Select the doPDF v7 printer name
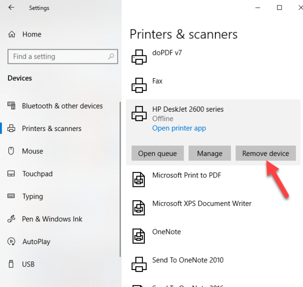 point(167,53)
